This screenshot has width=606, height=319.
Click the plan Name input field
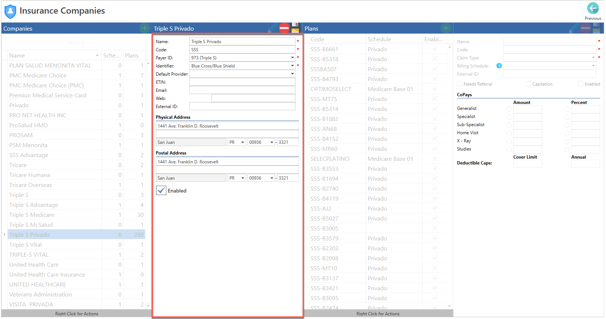click(550, 41)
